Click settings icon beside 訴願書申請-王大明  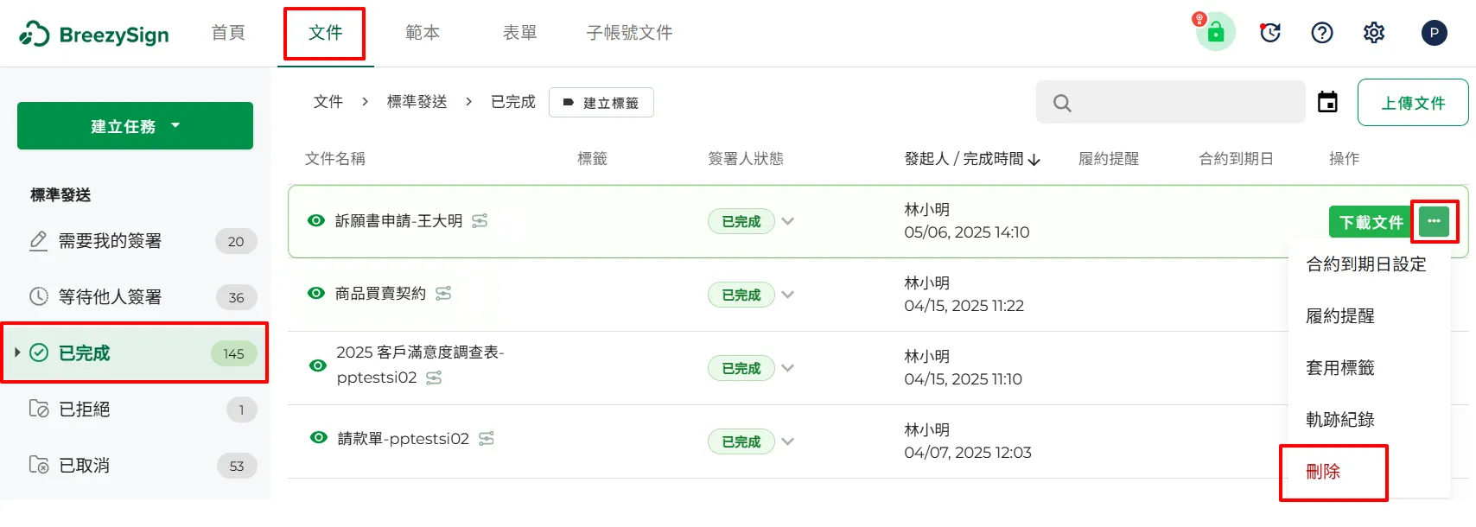point(480,221)
